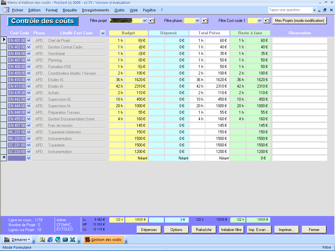Click the total budget 10535 € footer field
The image size is (335, 251).
coord(136,220)
